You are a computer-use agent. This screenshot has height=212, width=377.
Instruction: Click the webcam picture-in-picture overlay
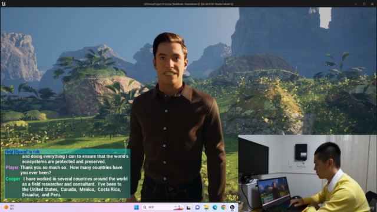pos(307,173)
